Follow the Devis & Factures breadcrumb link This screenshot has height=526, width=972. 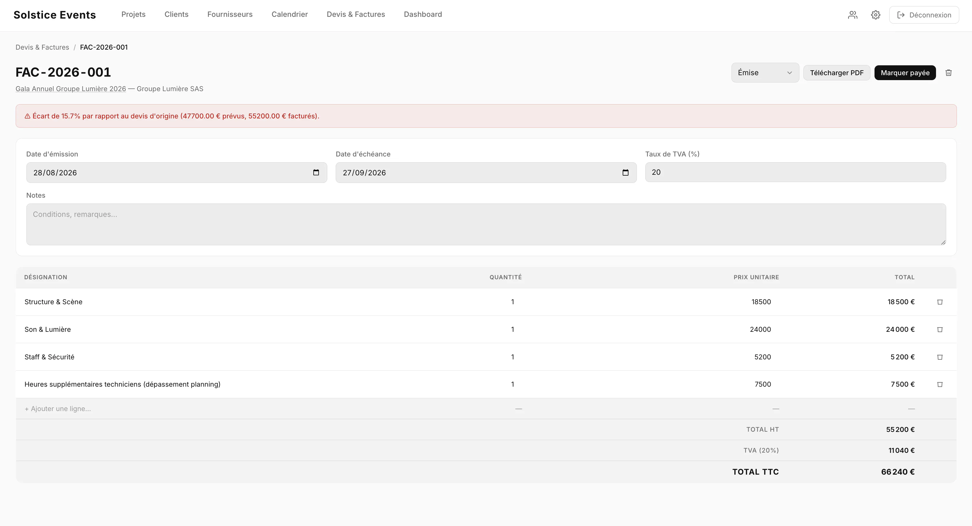(x=42, y=47)
